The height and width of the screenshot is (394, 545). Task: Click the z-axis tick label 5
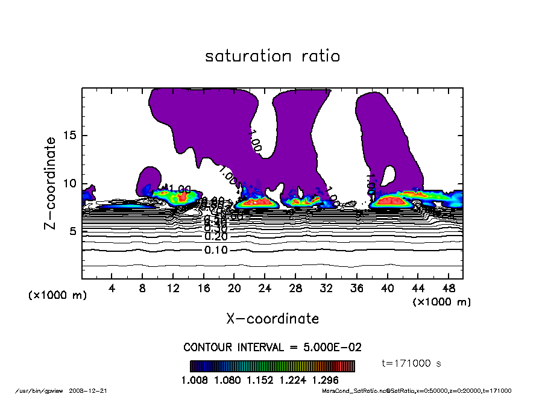[x=72, y=231]
